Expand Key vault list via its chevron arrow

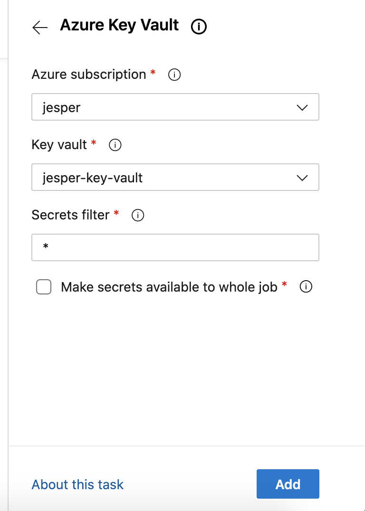[302, 178]
